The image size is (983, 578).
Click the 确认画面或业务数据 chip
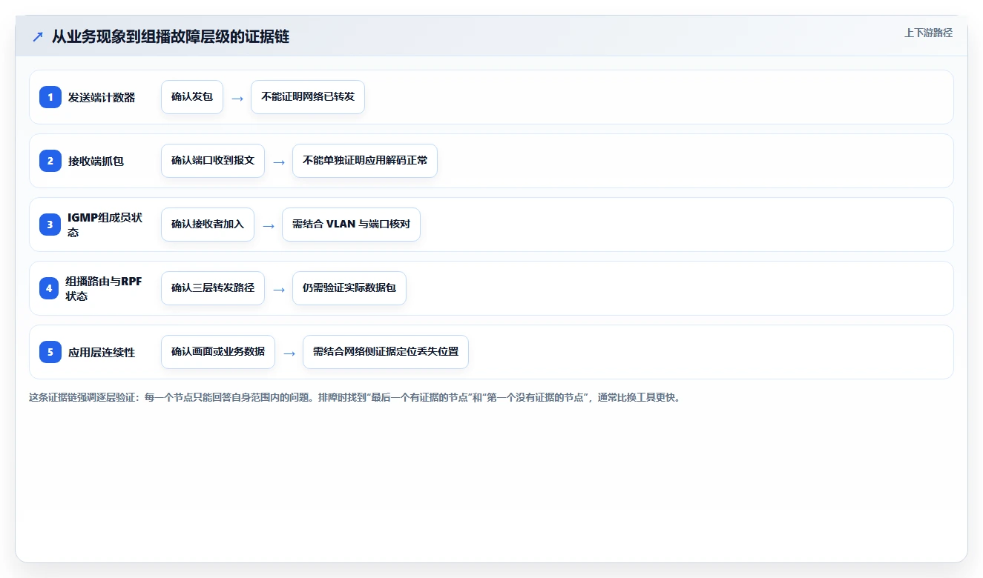point(218,352)
